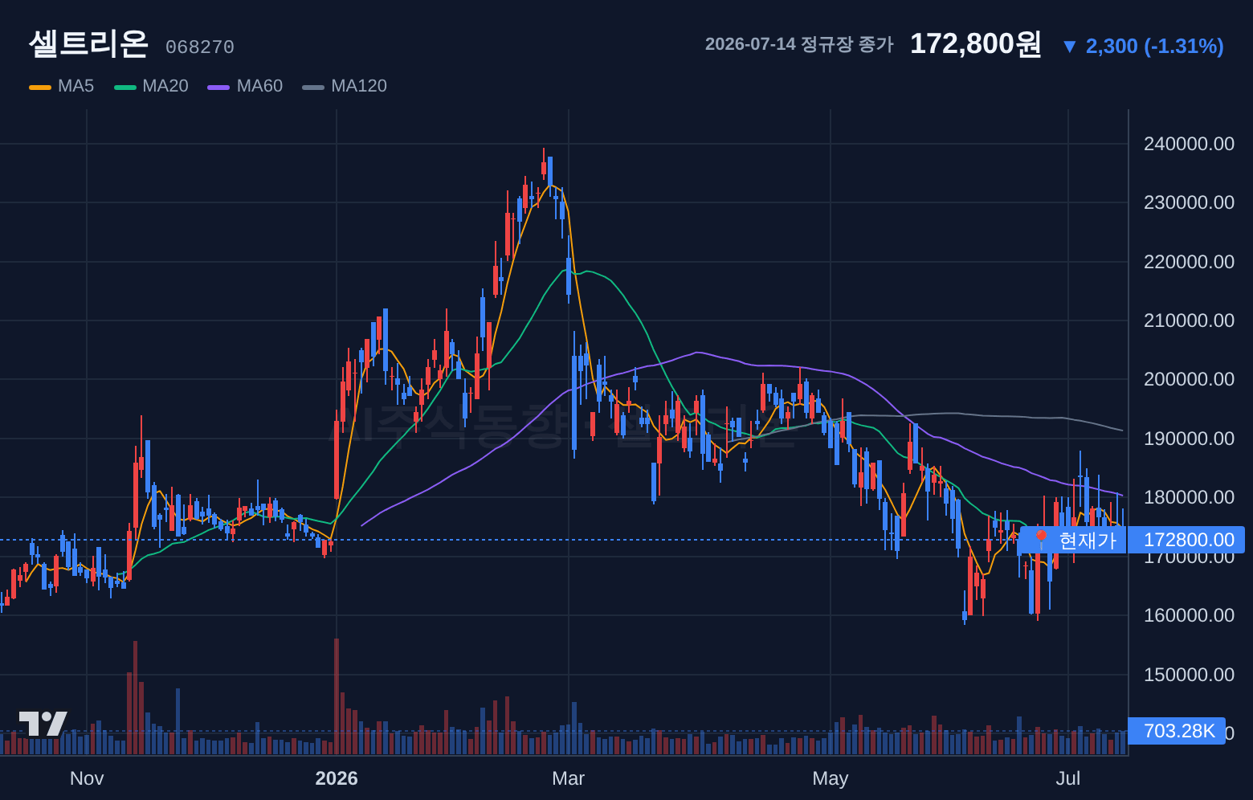Click the 200000.00 price axis label
The height and width of the screenshot is (800, 1253).
(1189, 379)
